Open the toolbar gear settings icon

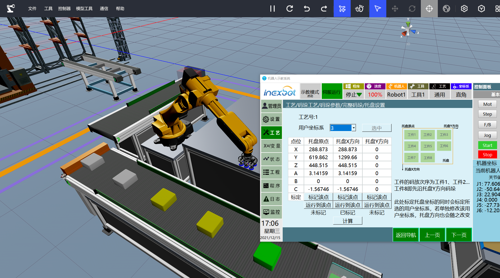pyautogui.click(x=464, y=8)
